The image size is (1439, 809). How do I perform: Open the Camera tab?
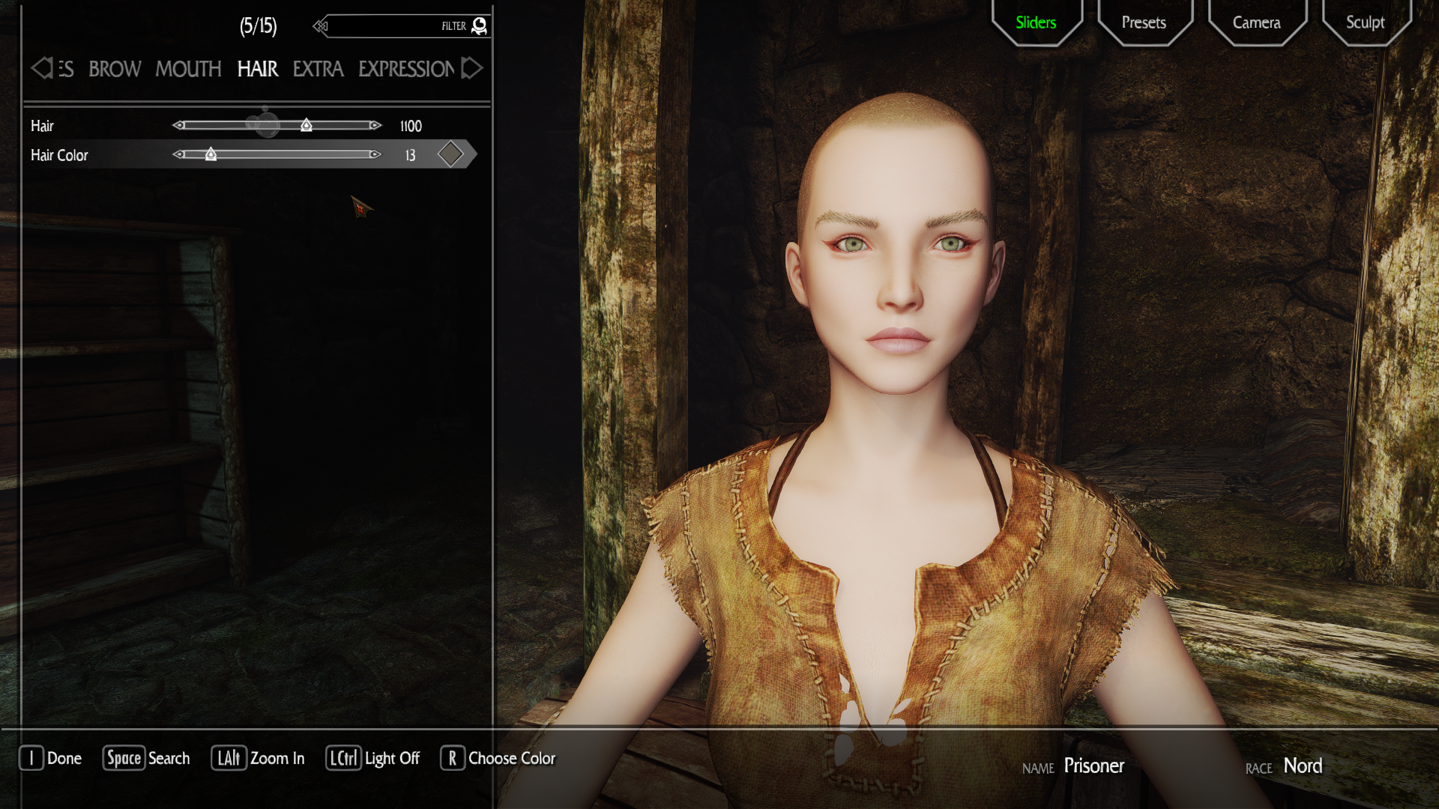point(1257,22)
